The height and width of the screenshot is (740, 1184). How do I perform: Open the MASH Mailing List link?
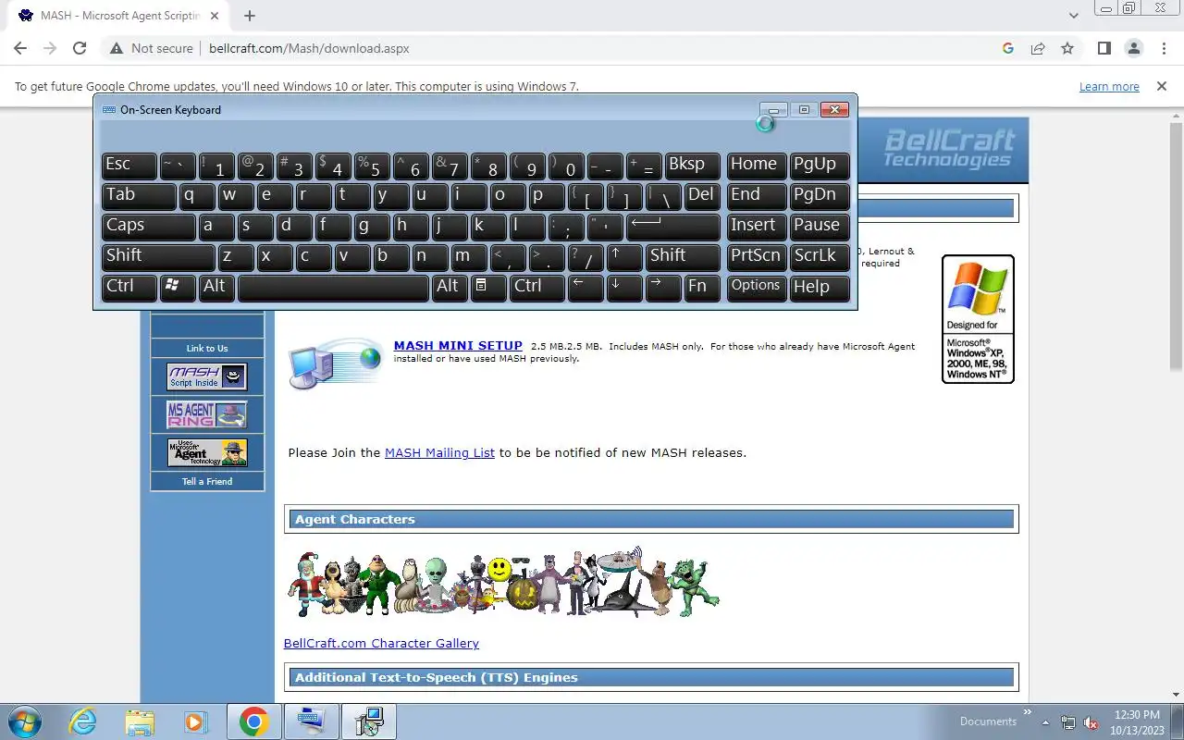pyautogui.click(x=439, y=452)
